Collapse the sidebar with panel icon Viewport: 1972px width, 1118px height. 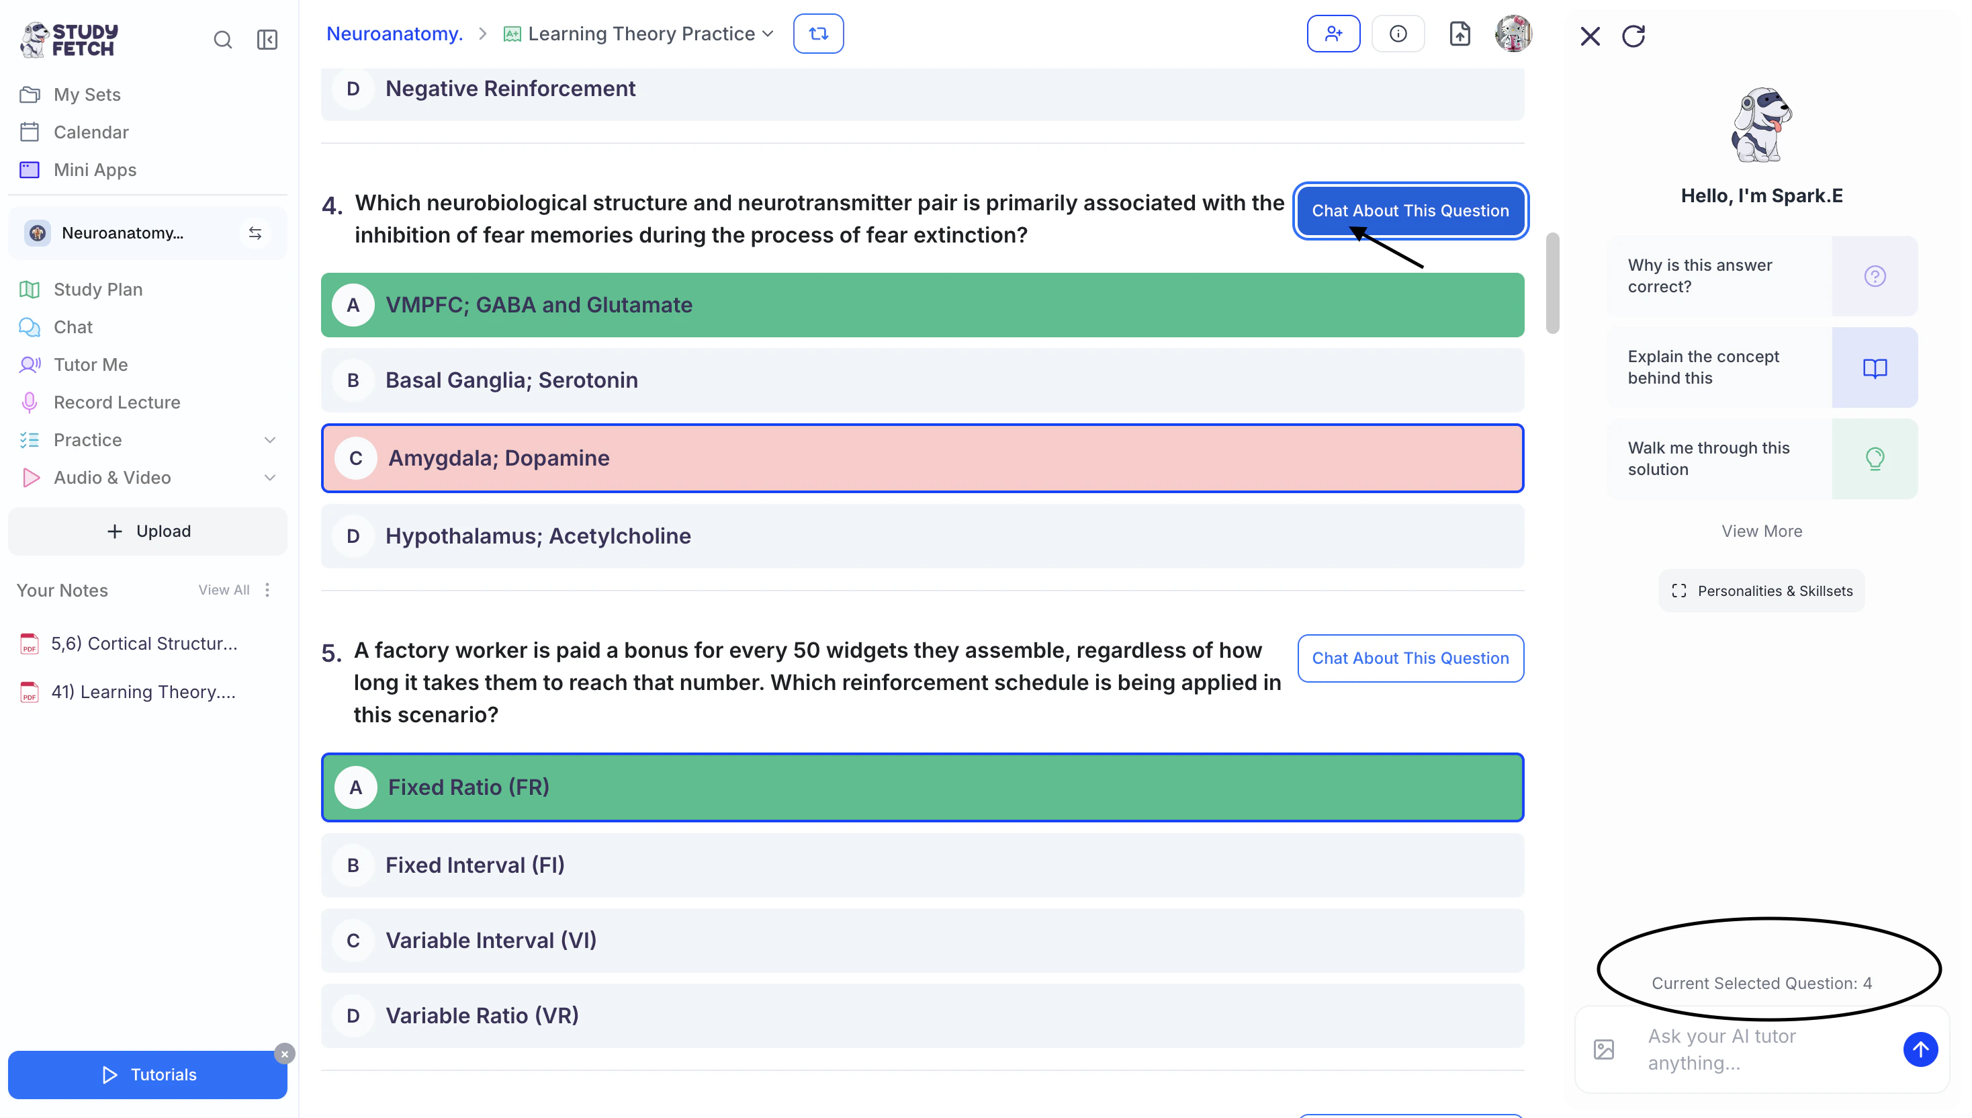coord(267,40)
